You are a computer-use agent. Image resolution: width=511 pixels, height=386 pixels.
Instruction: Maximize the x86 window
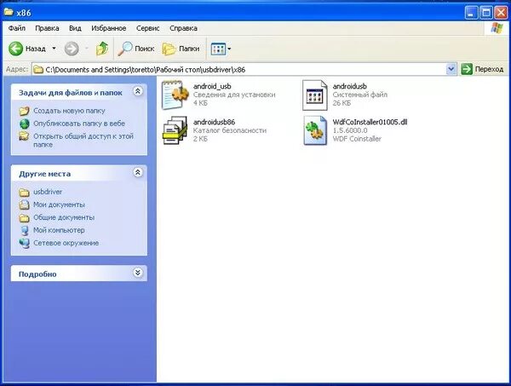click(486, 13)
